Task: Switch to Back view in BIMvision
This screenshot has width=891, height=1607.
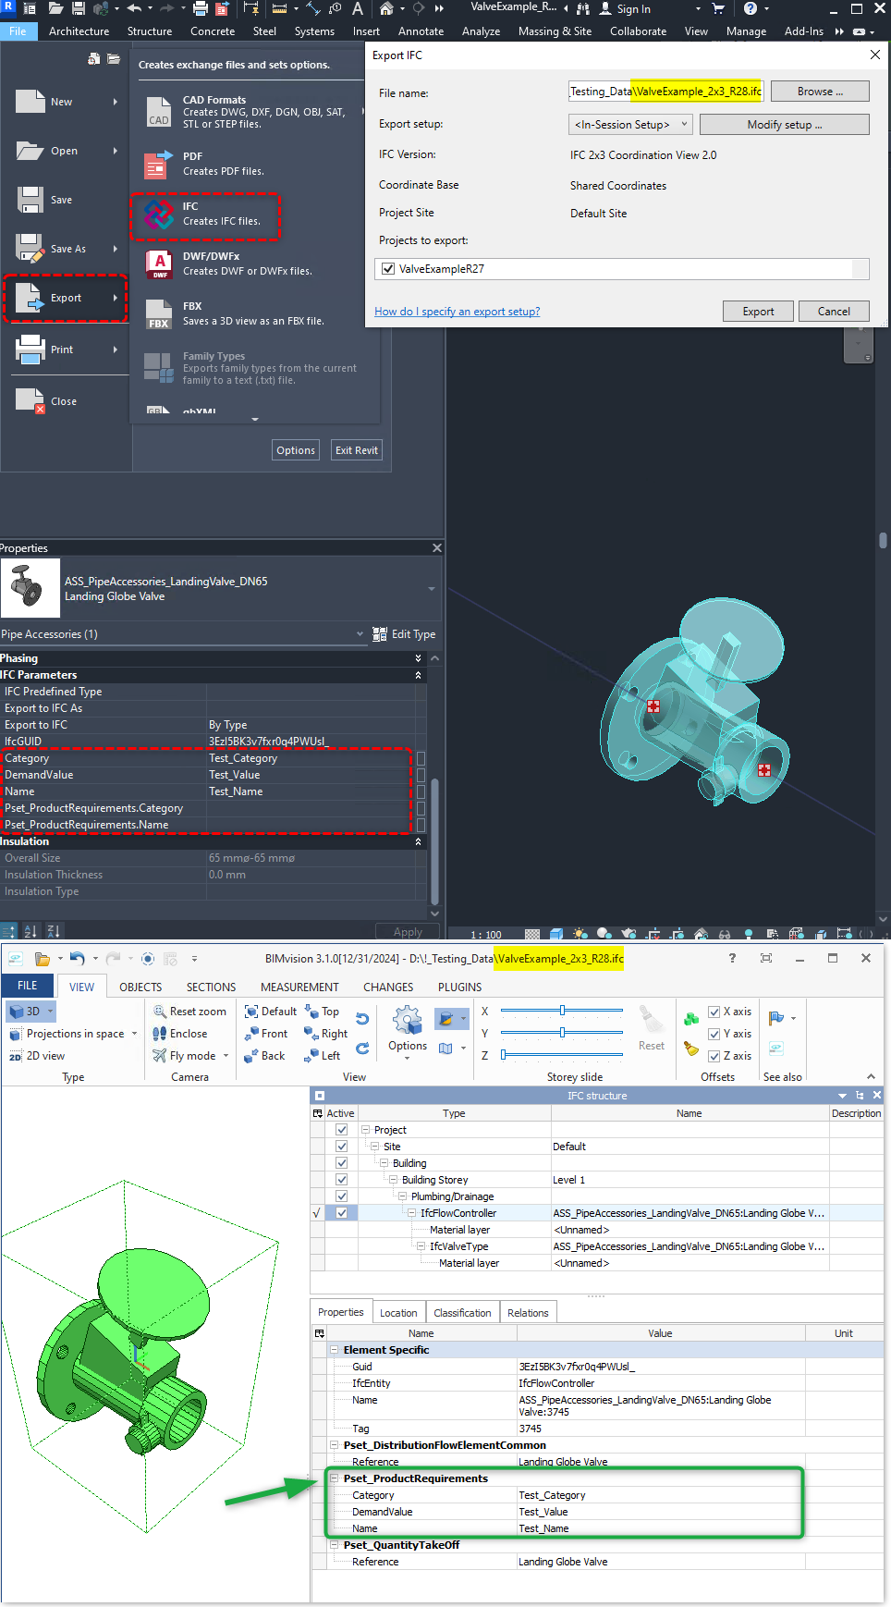Action: 264,1056
